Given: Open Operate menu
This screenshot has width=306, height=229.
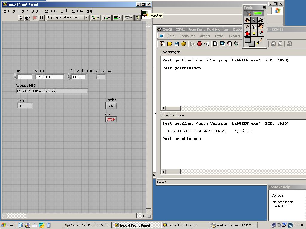Looking at the screenshot, I should pos(51,11).
